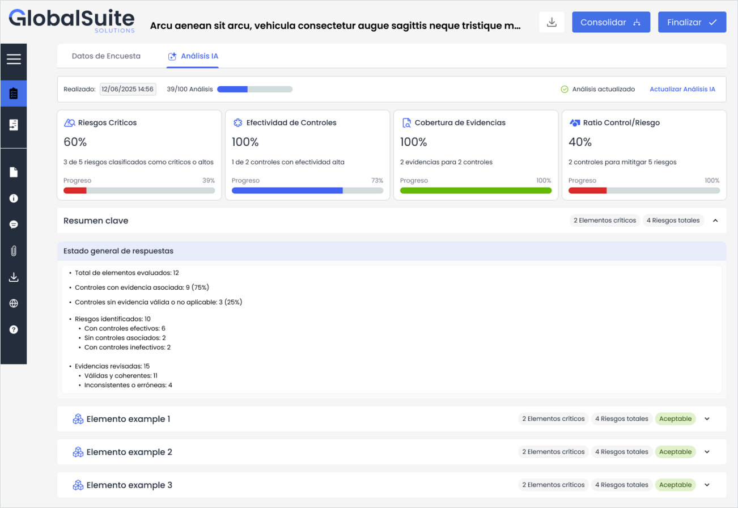Click the Ratio Control/Riesgo card icon
Image resolution: width=738 pixels, height=508 pixels.
tap(574, 122)
